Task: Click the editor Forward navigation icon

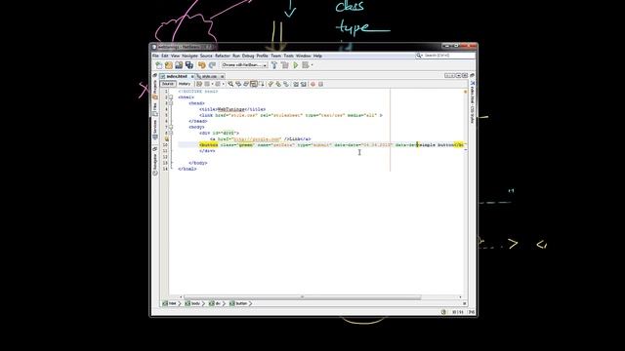Action: point(218,84)
